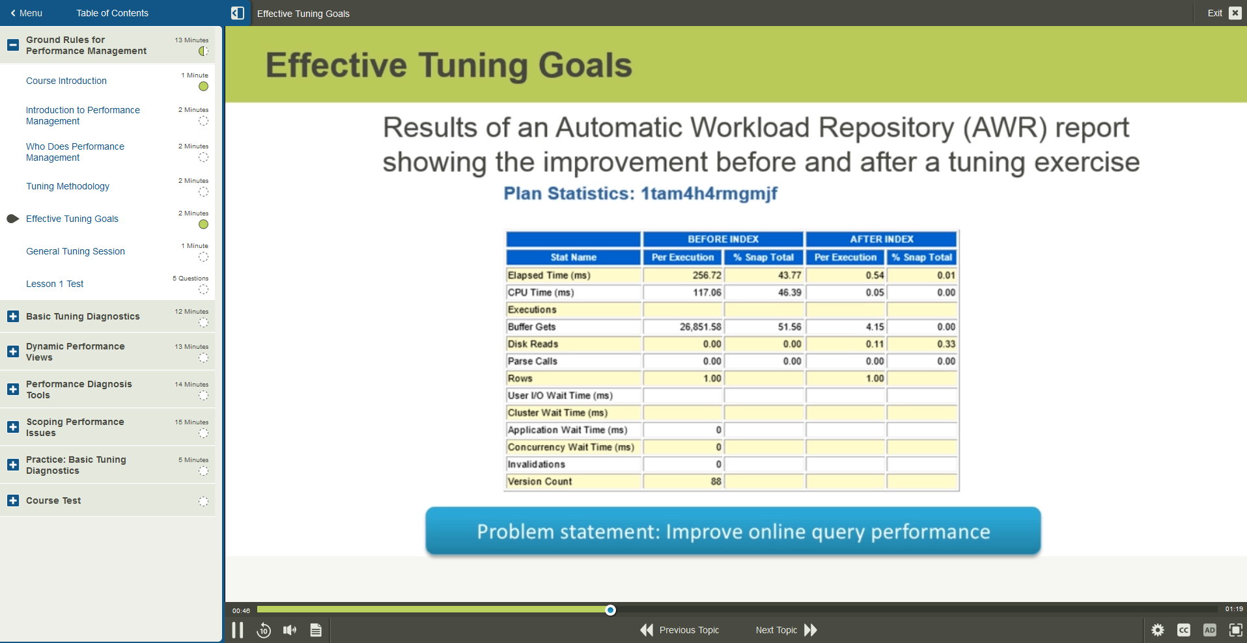
Task: Open the transcript notes icon
Action: tap(316, 630)
